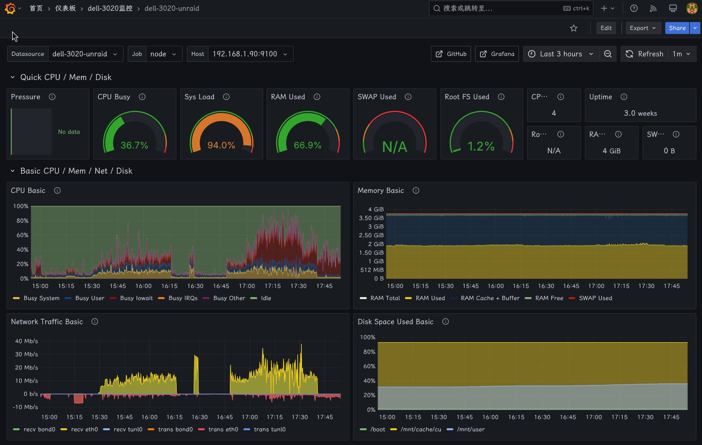702x445 pixels.
Task: Open the Last 3 hours time picker
Action: tap(561, 54)
